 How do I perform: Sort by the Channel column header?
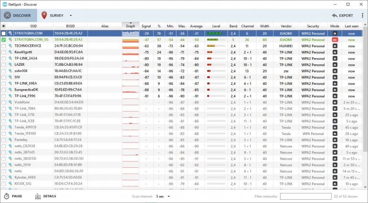pyautogui.click(x=248, y=26)
